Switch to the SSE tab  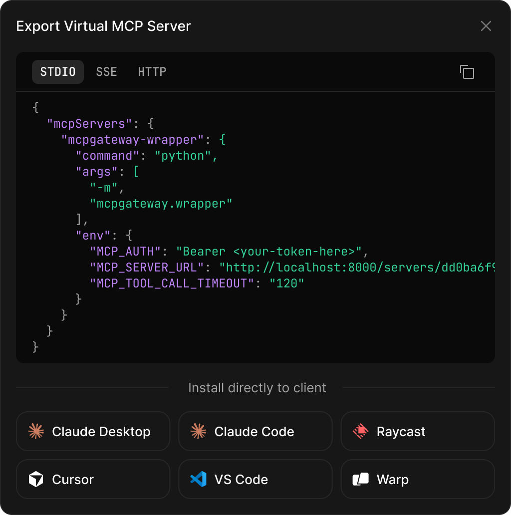(106, 72)
